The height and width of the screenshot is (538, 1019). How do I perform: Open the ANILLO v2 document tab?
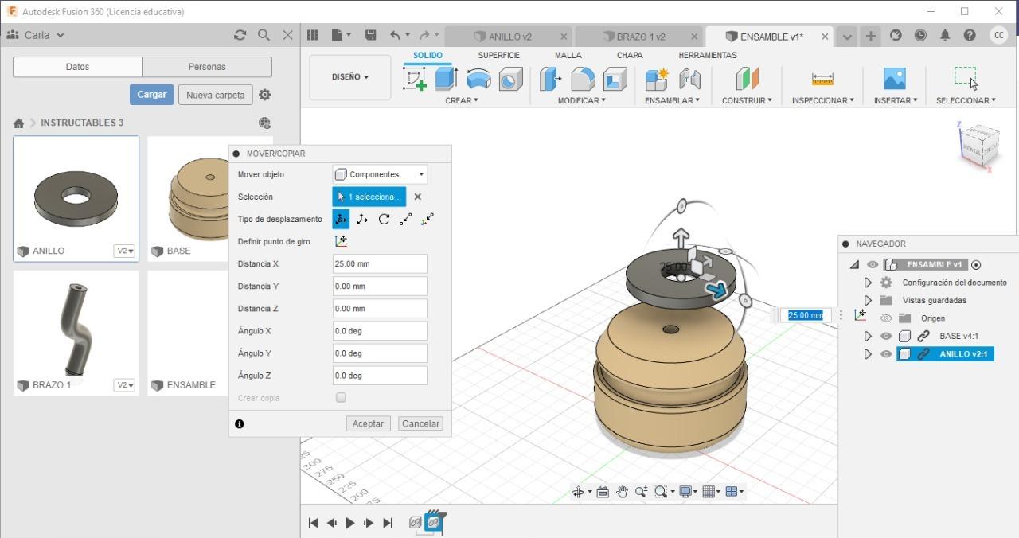pyautogui.click(x=509, y=37)
